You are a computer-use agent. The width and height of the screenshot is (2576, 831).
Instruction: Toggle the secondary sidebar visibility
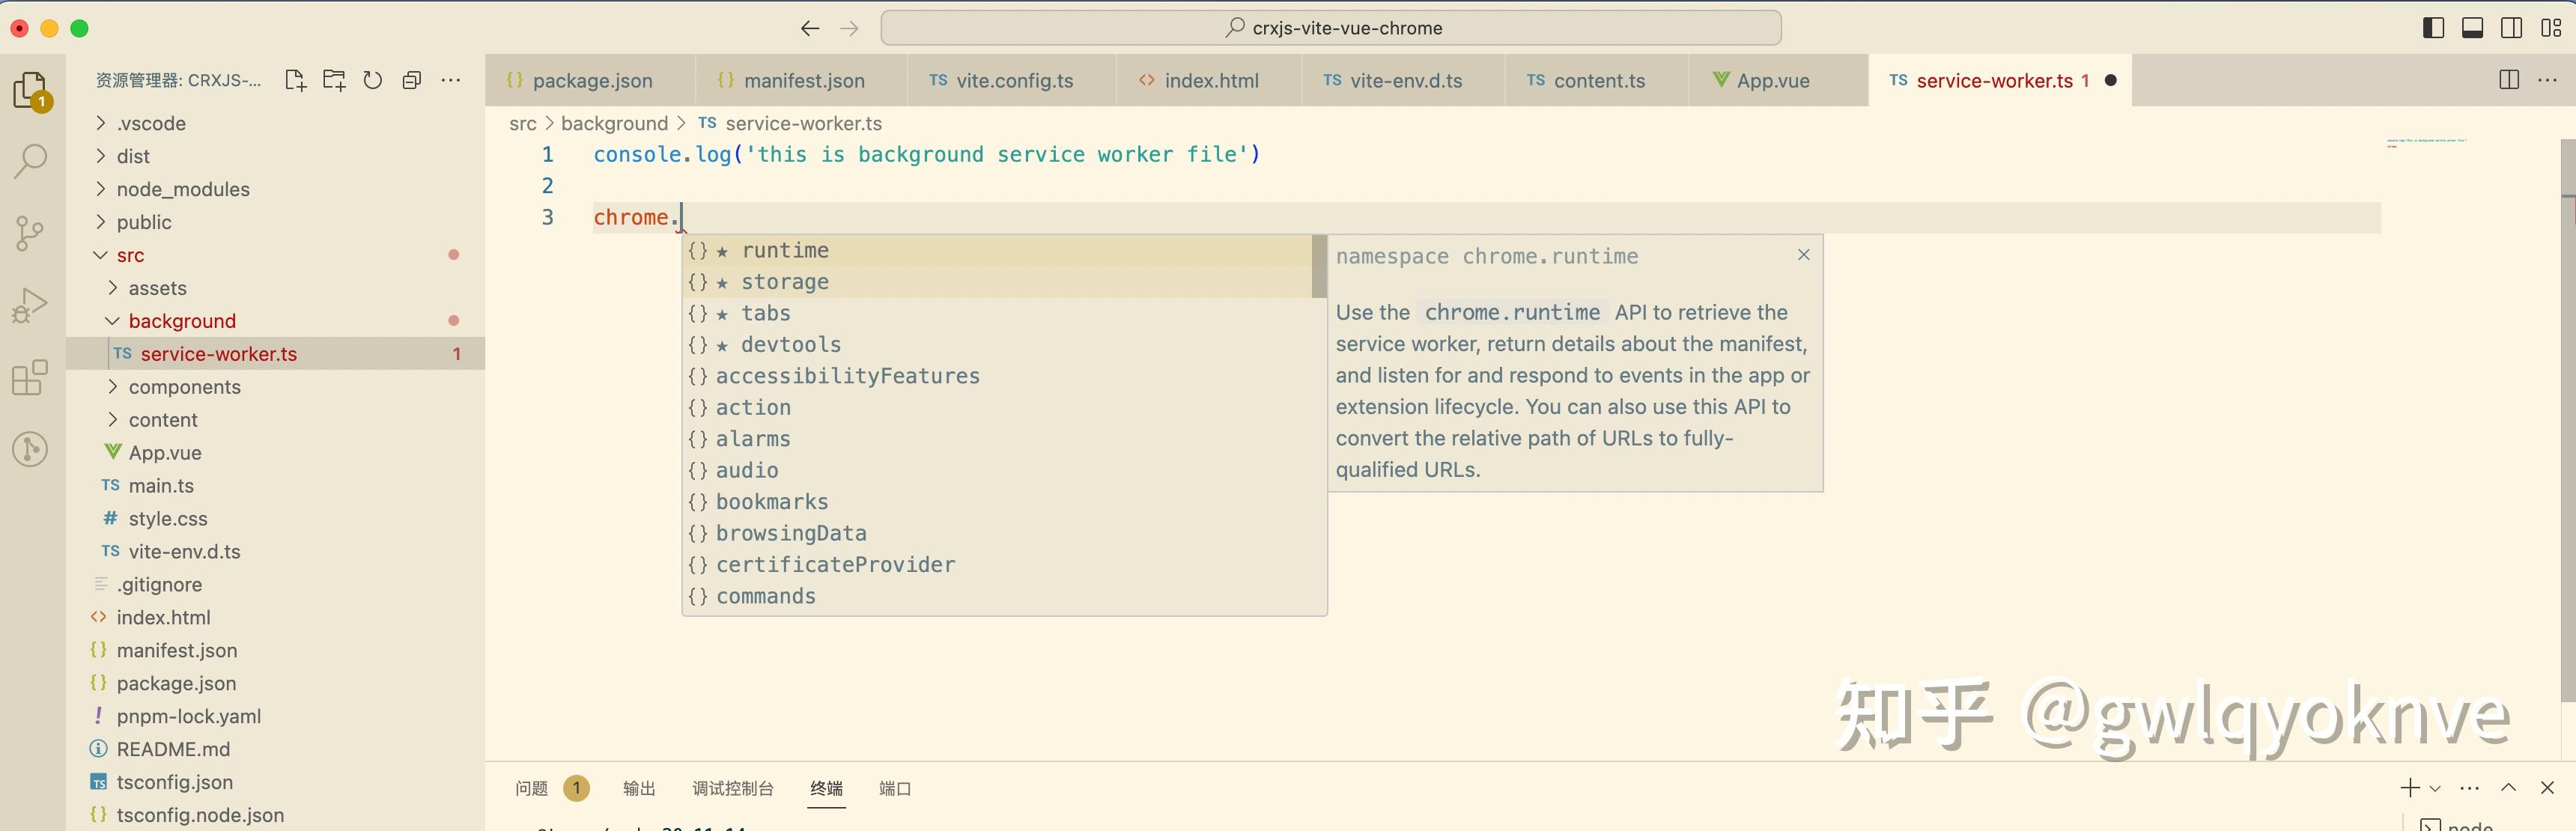(x=2512, y=27)
